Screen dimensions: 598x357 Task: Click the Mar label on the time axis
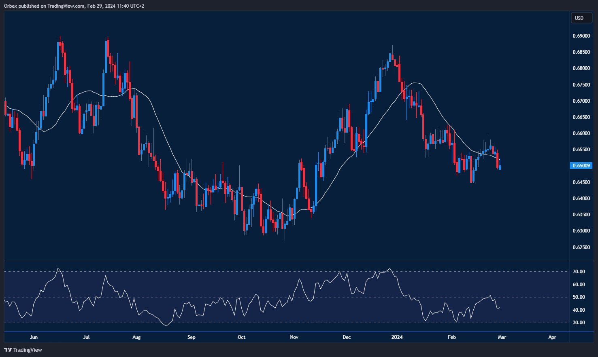pos(502,337)
